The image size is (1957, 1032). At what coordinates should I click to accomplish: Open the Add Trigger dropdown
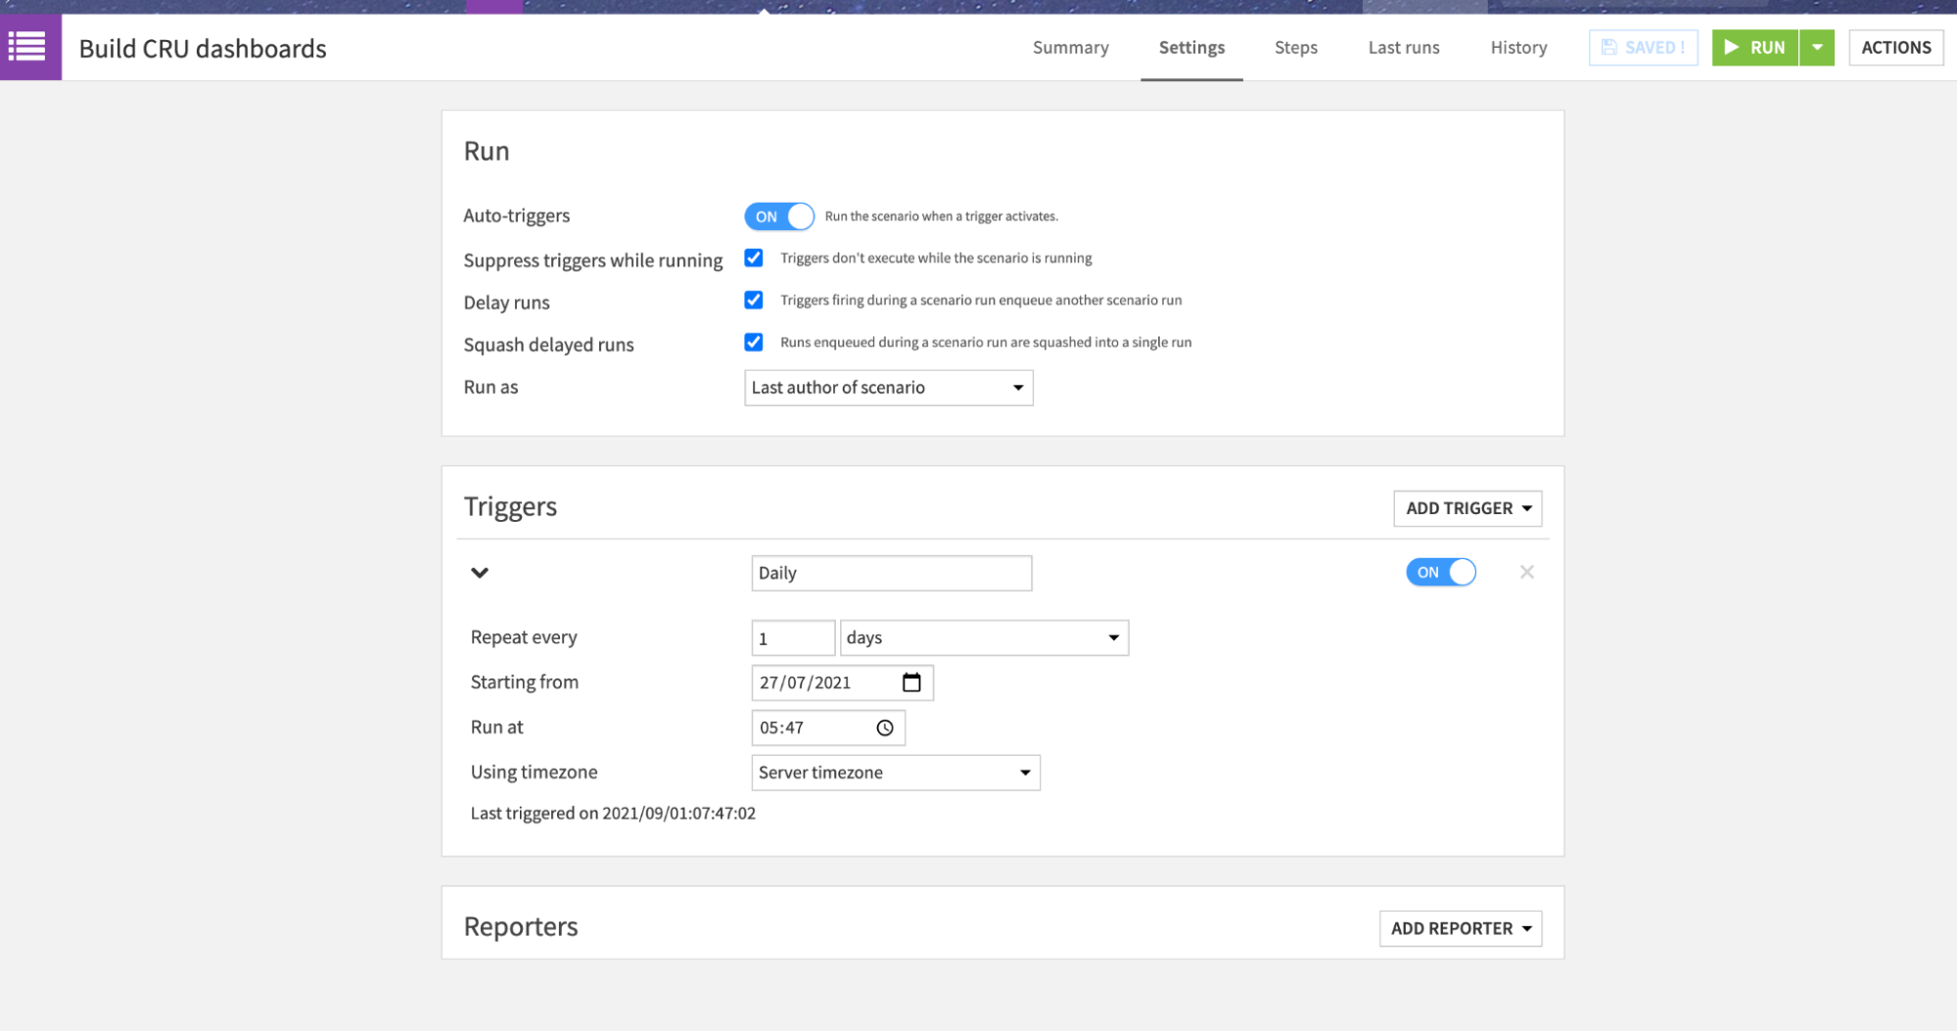pos(1468,508)
